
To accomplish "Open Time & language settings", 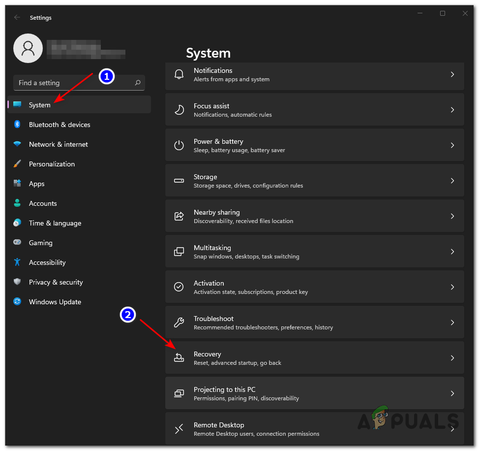I will tap(79, 223).
